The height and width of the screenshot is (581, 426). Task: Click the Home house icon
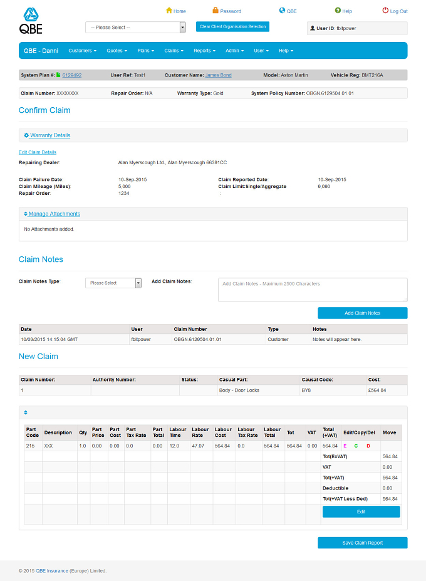pos(169,11)
